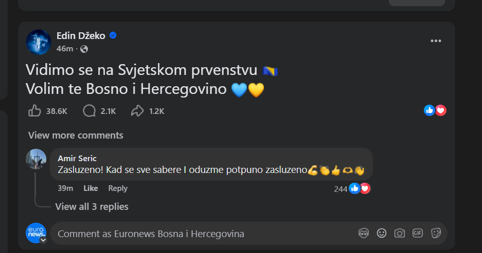This screenshot has height=253, width=482.
Task: Like Amir Seric's comment
Action: 91,188
